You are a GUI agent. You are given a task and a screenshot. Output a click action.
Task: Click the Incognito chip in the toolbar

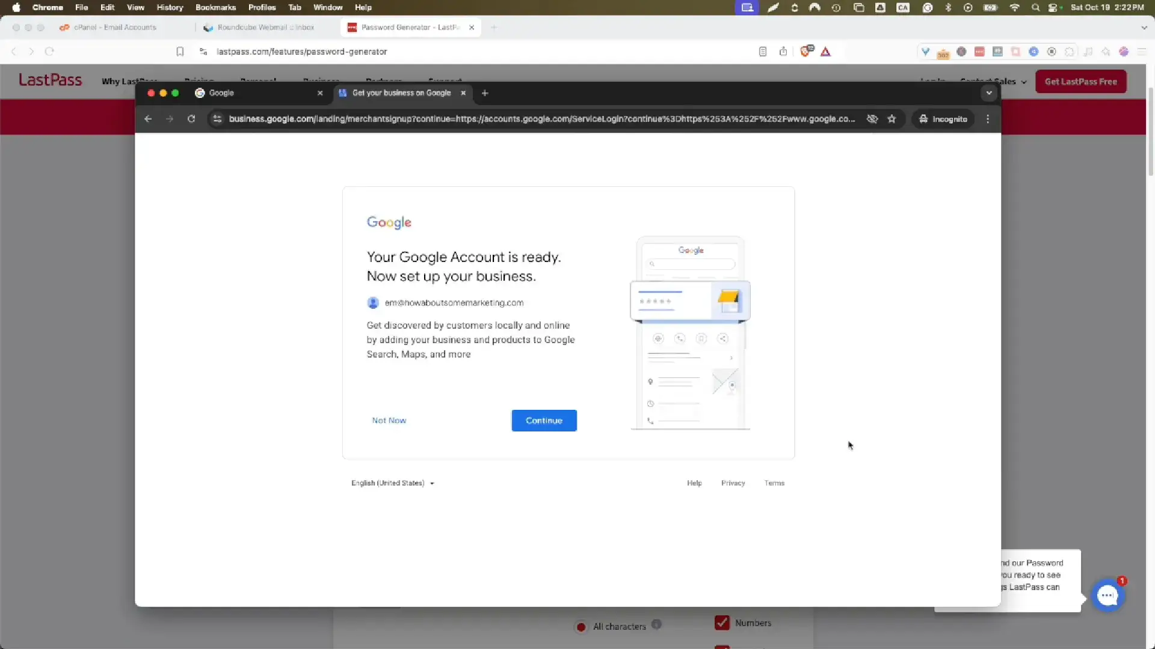(x=943, y=119)
